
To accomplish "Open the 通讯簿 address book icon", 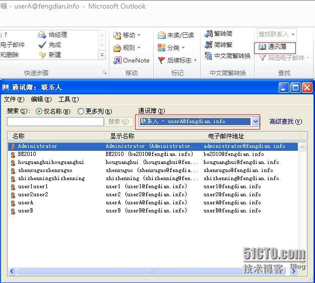I will coord(262,47).
